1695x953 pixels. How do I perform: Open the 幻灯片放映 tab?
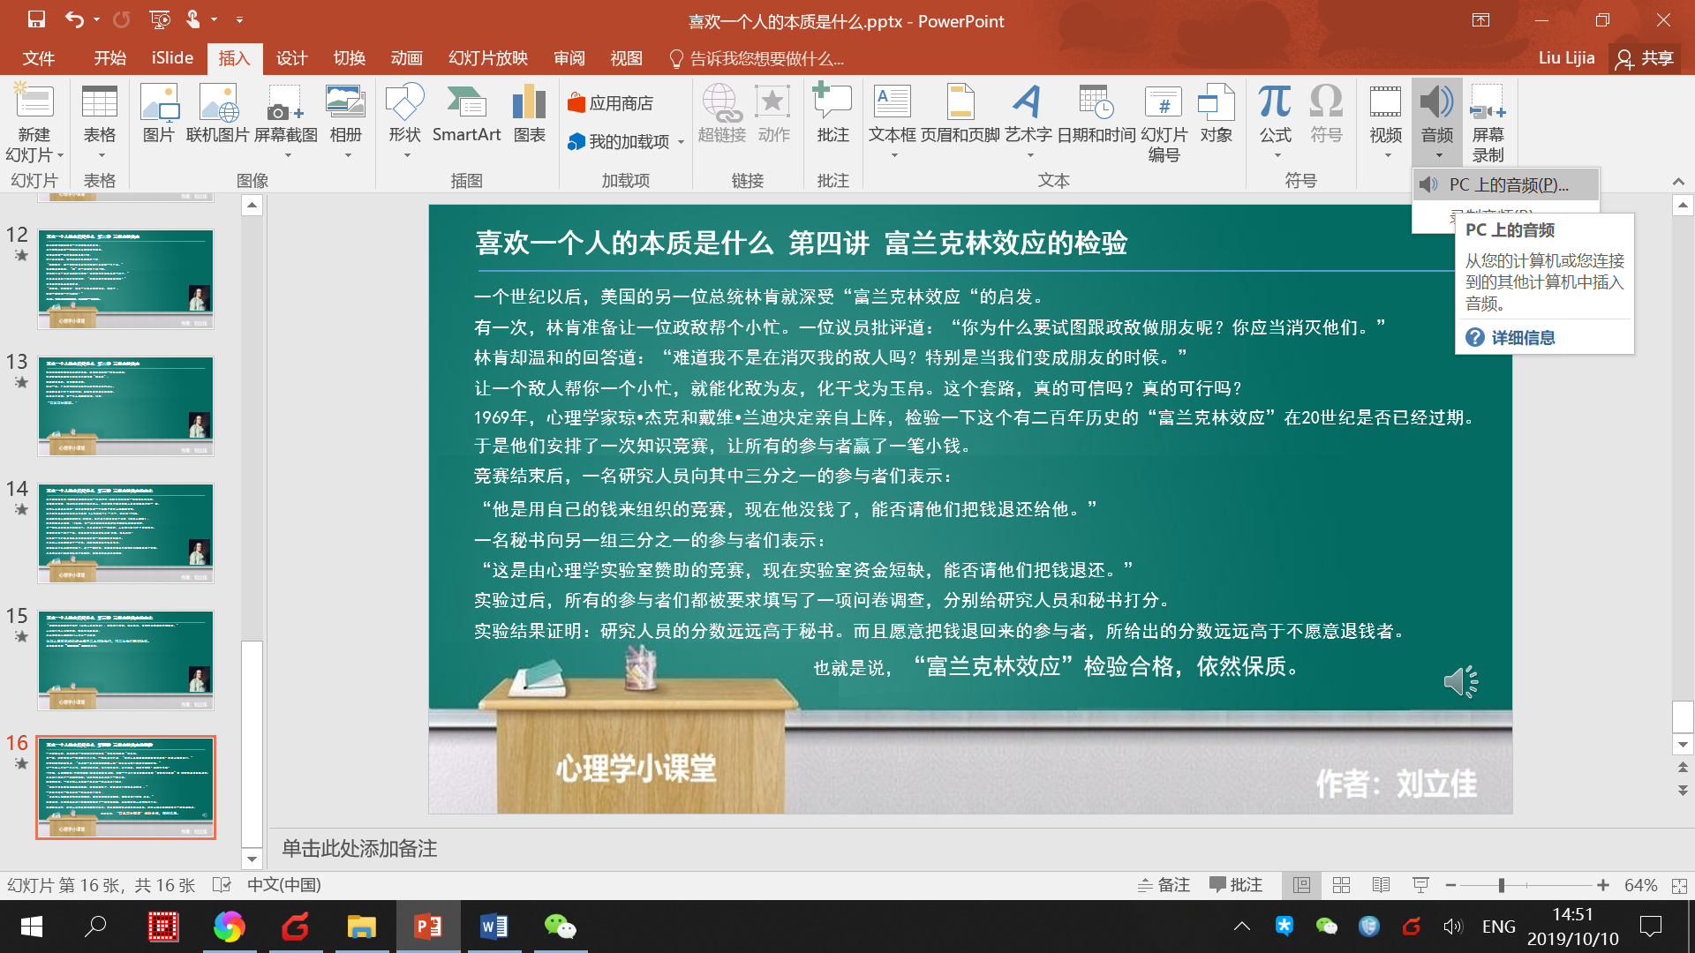[488, 58]
